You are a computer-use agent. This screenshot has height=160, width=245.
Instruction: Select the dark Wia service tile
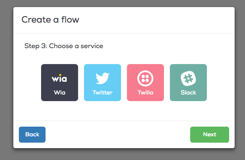coord(60,83)
